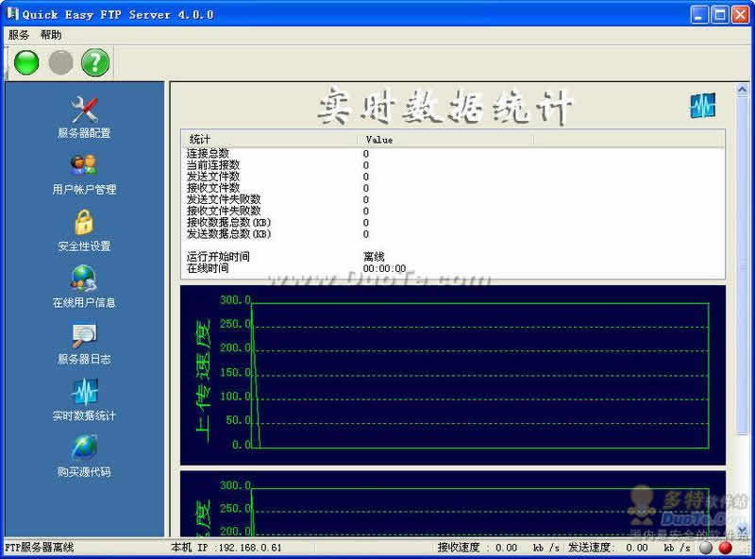The height and width of the screenshot is (559, 755).
Task: Click the waveform icon beside the page title
Action: [x=702, y=106]
